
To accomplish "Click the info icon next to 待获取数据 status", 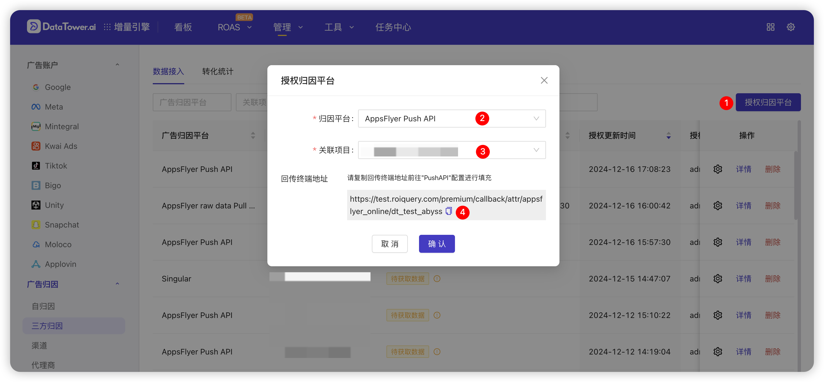I will 437,279.
